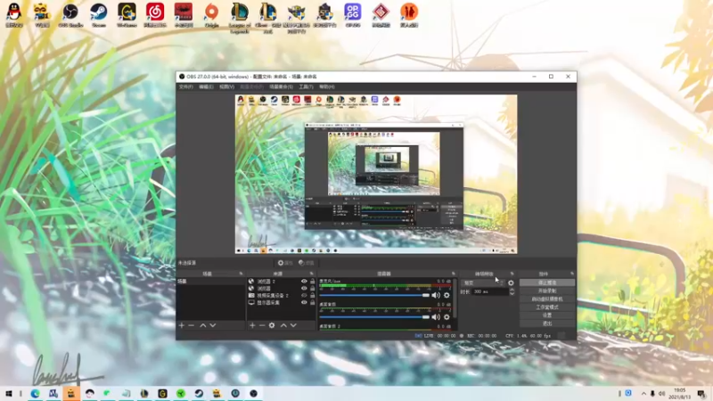Open the scene transition properties gear

click(511, 282)
